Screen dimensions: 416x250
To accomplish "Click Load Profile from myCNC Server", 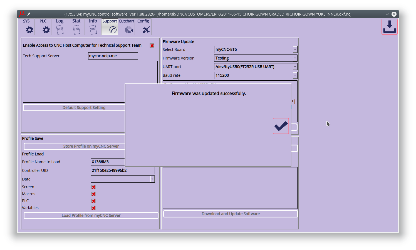I will (91, 216).
